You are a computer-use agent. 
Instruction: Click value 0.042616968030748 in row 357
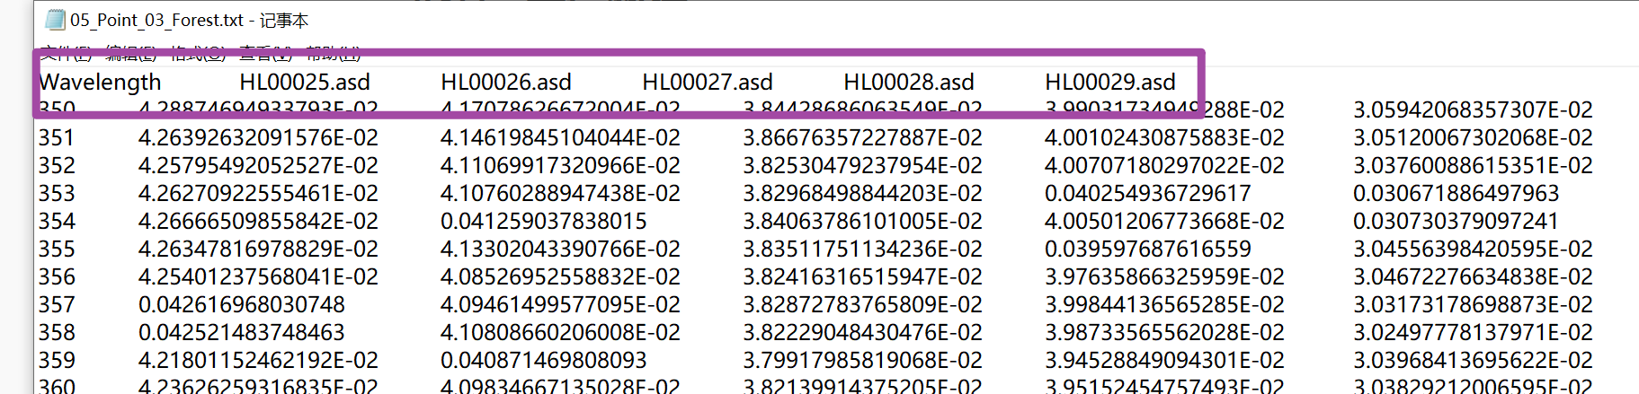[x=241, y=304]
